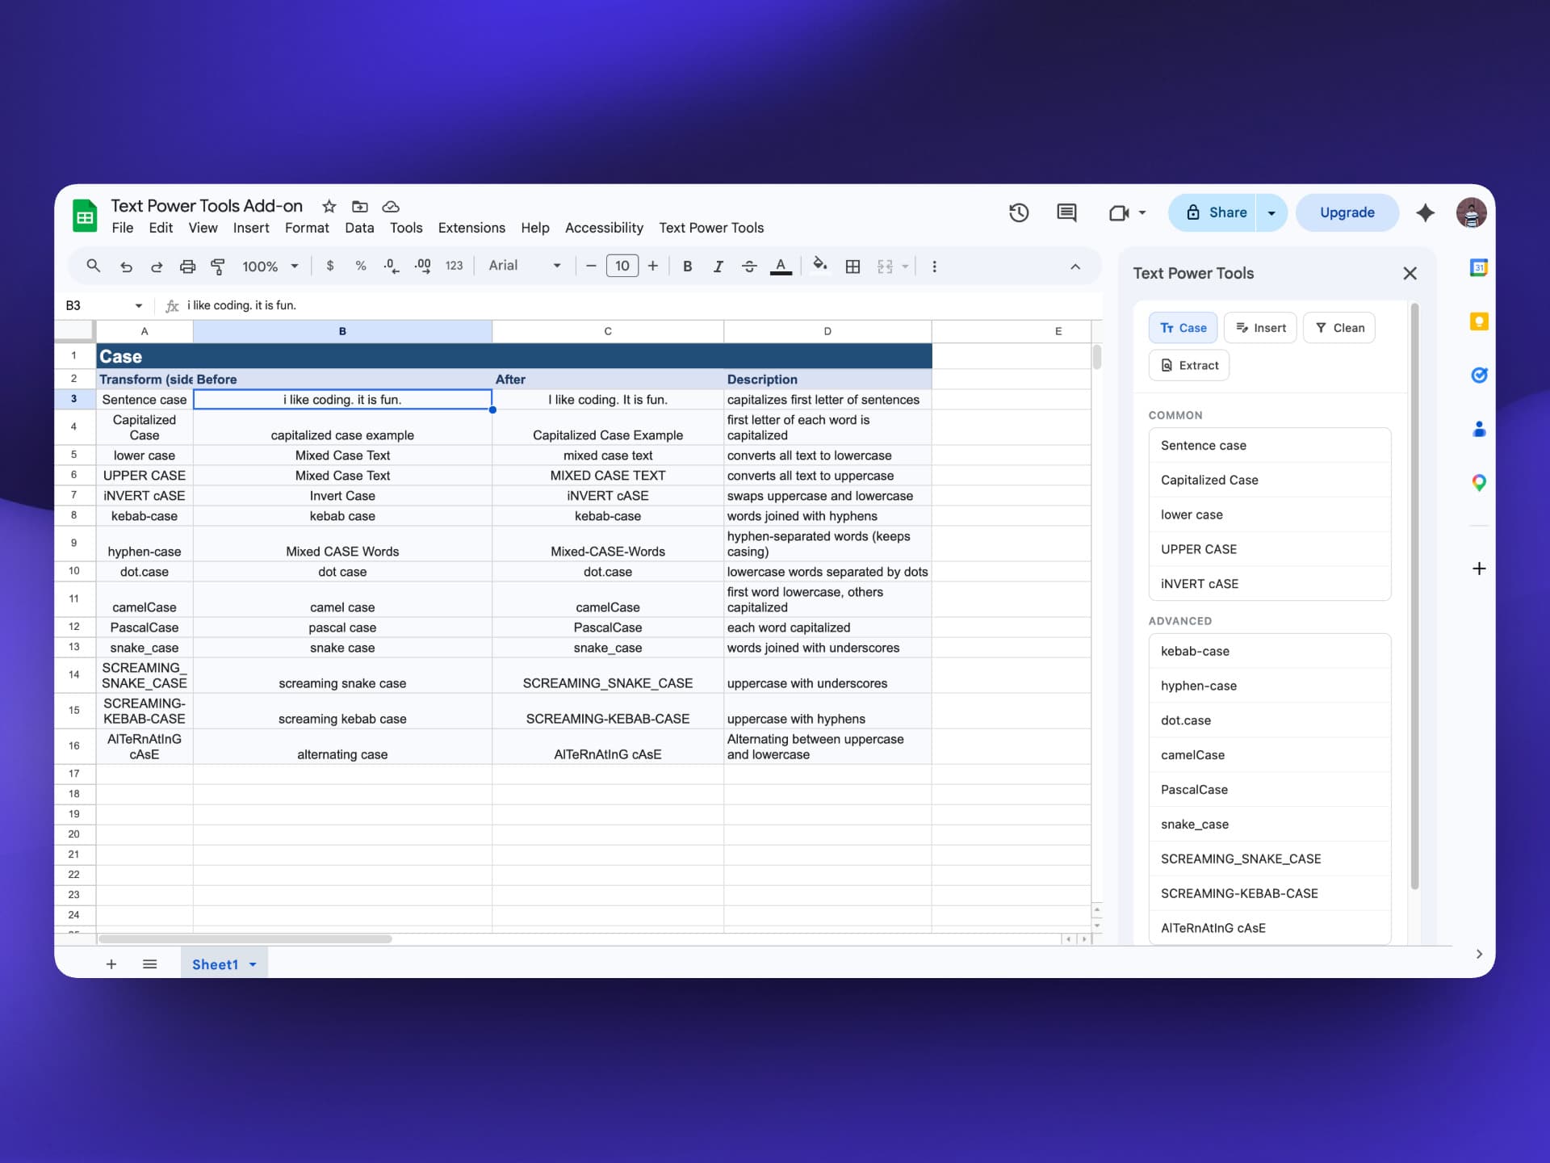Open the Data menu

tap(359, 229)
